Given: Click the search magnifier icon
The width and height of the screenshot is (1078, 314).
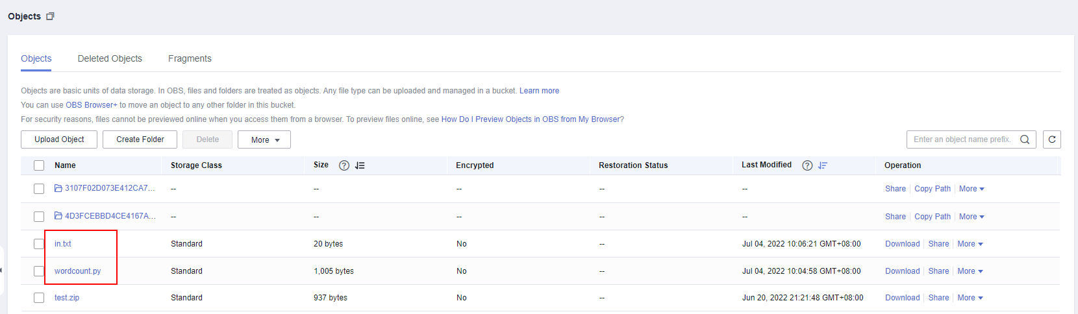Looking at the screenshot, I should coord(1025,139).
